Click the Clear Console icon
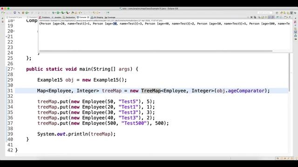Screen dimensions: 298x167 (259, 17)
